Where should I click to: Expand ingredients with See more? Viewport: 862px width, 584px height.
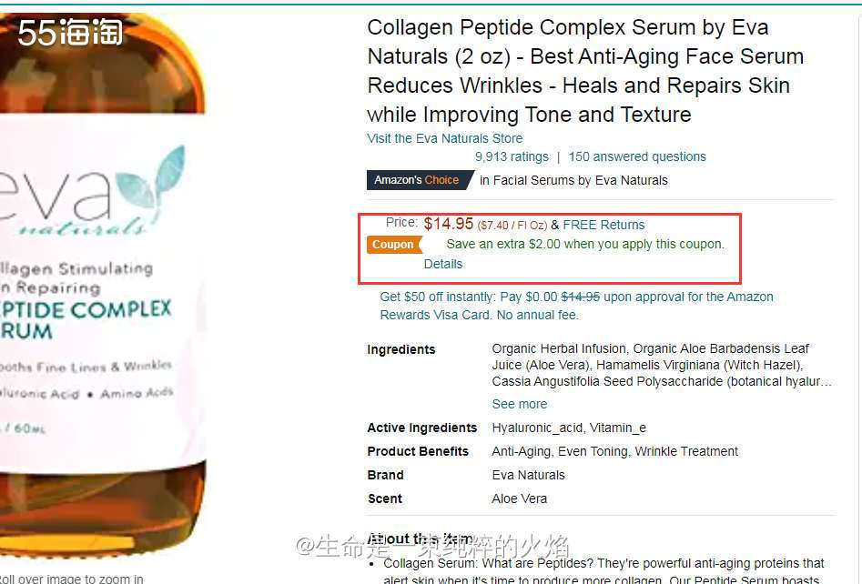point(520,405)
